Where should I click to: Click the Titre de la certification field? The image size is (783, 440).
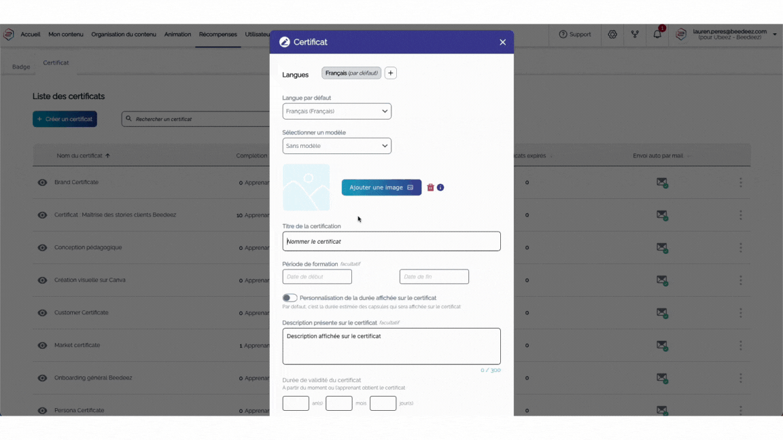pyautogui.click(x=391, y=242)
